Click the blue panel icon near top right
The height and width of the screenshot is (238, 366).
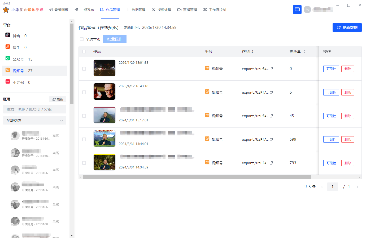297,9
